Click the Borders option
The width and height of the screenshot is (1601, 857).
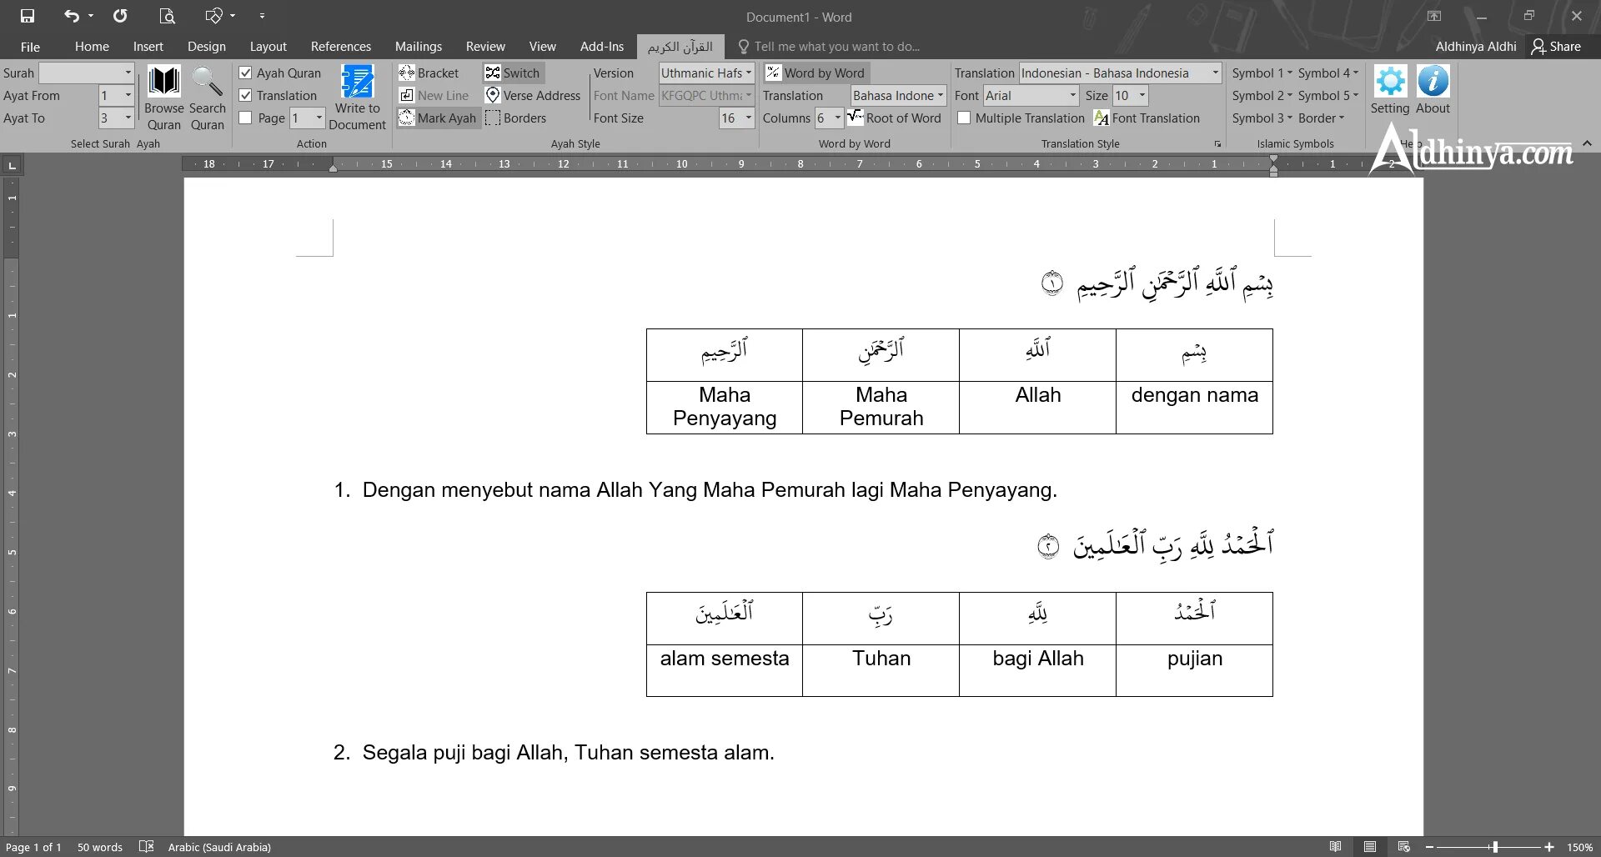tap(516, 118)
